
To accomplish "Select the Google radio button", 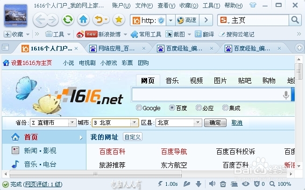I will [139, 107].
